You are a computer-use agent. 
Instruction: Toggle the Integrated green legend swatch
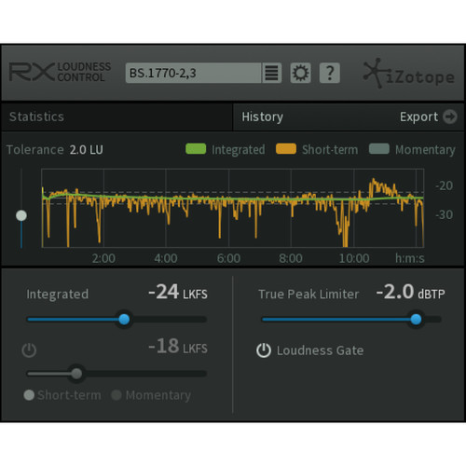click(196, 149)
